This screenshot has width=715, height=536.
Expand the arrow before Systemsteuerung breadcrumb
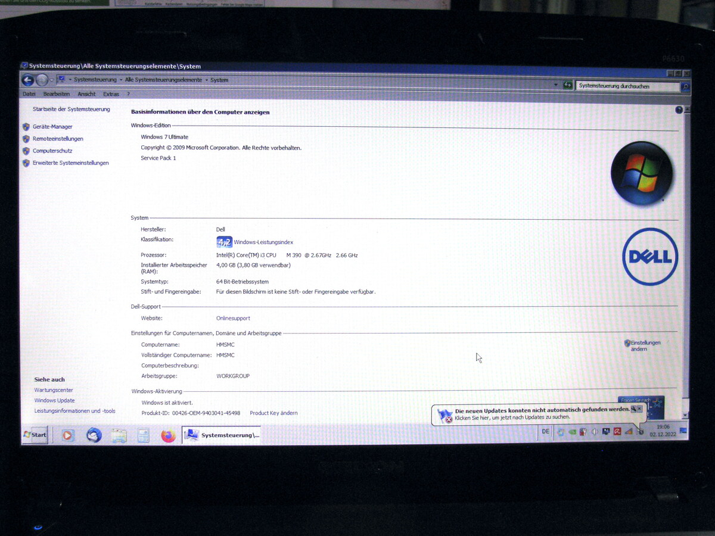pos(70,80)
